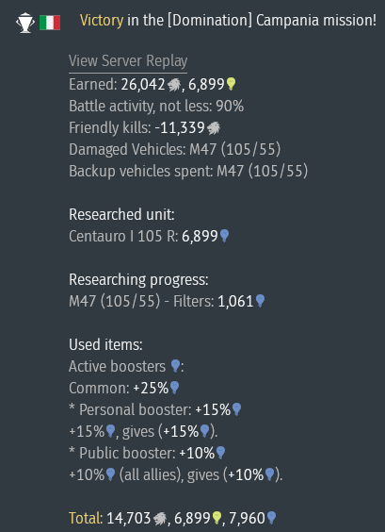
Task: Click the blue bulb beside Active boosters
Action: [175, 366]
